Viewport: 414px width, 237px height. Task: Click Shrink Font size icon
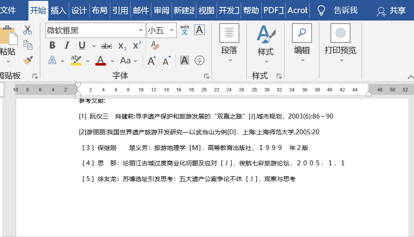[167, 61]
